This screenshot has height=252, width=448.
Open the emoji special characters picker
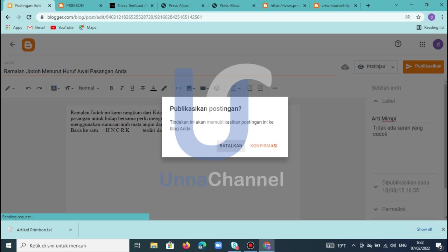[x=217, y=88]
